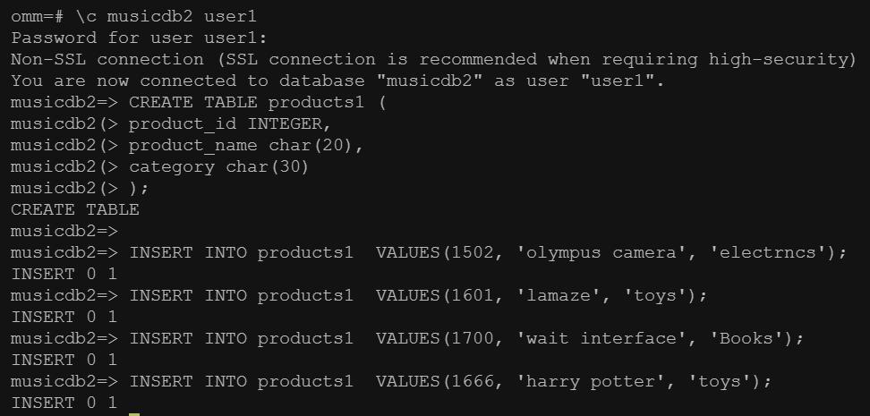Click the "CREATE TABLE" result output line

click(75, 209)
